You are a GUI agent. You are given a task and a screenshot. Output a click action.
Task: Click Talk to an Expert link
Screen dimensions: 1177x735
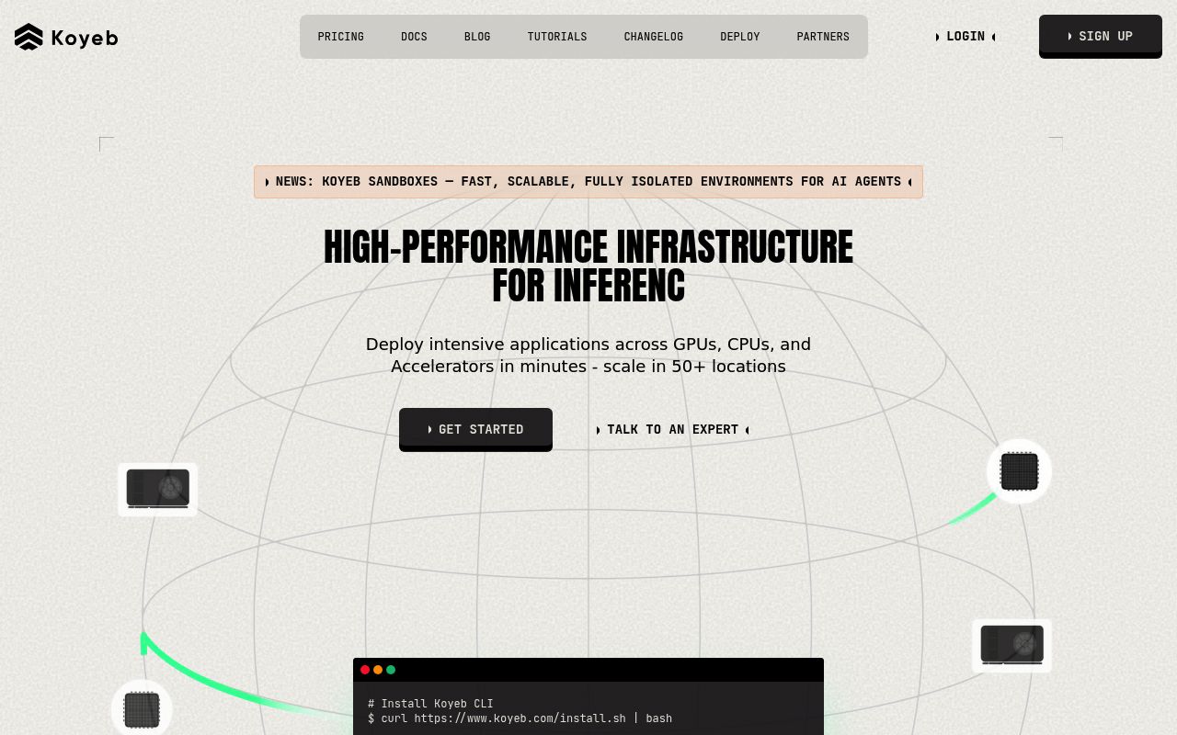click(673, 430)
